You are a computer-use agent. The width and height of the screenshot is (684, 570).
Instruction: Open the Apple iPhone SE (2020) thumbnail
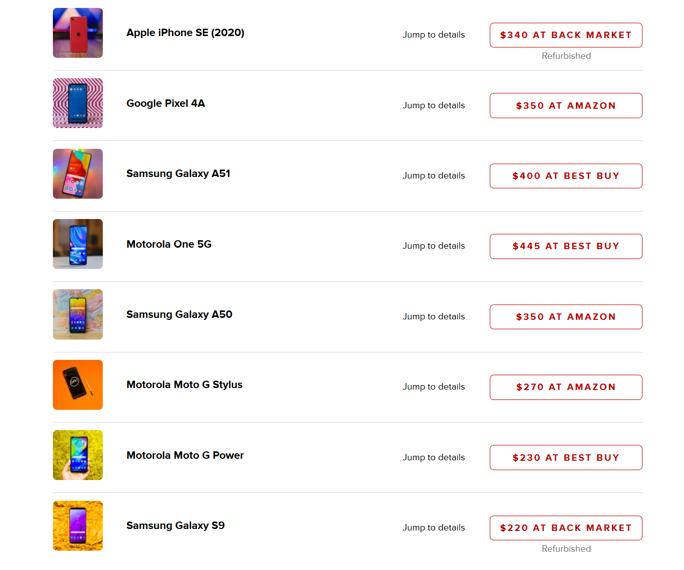click(x=78, y=33)
